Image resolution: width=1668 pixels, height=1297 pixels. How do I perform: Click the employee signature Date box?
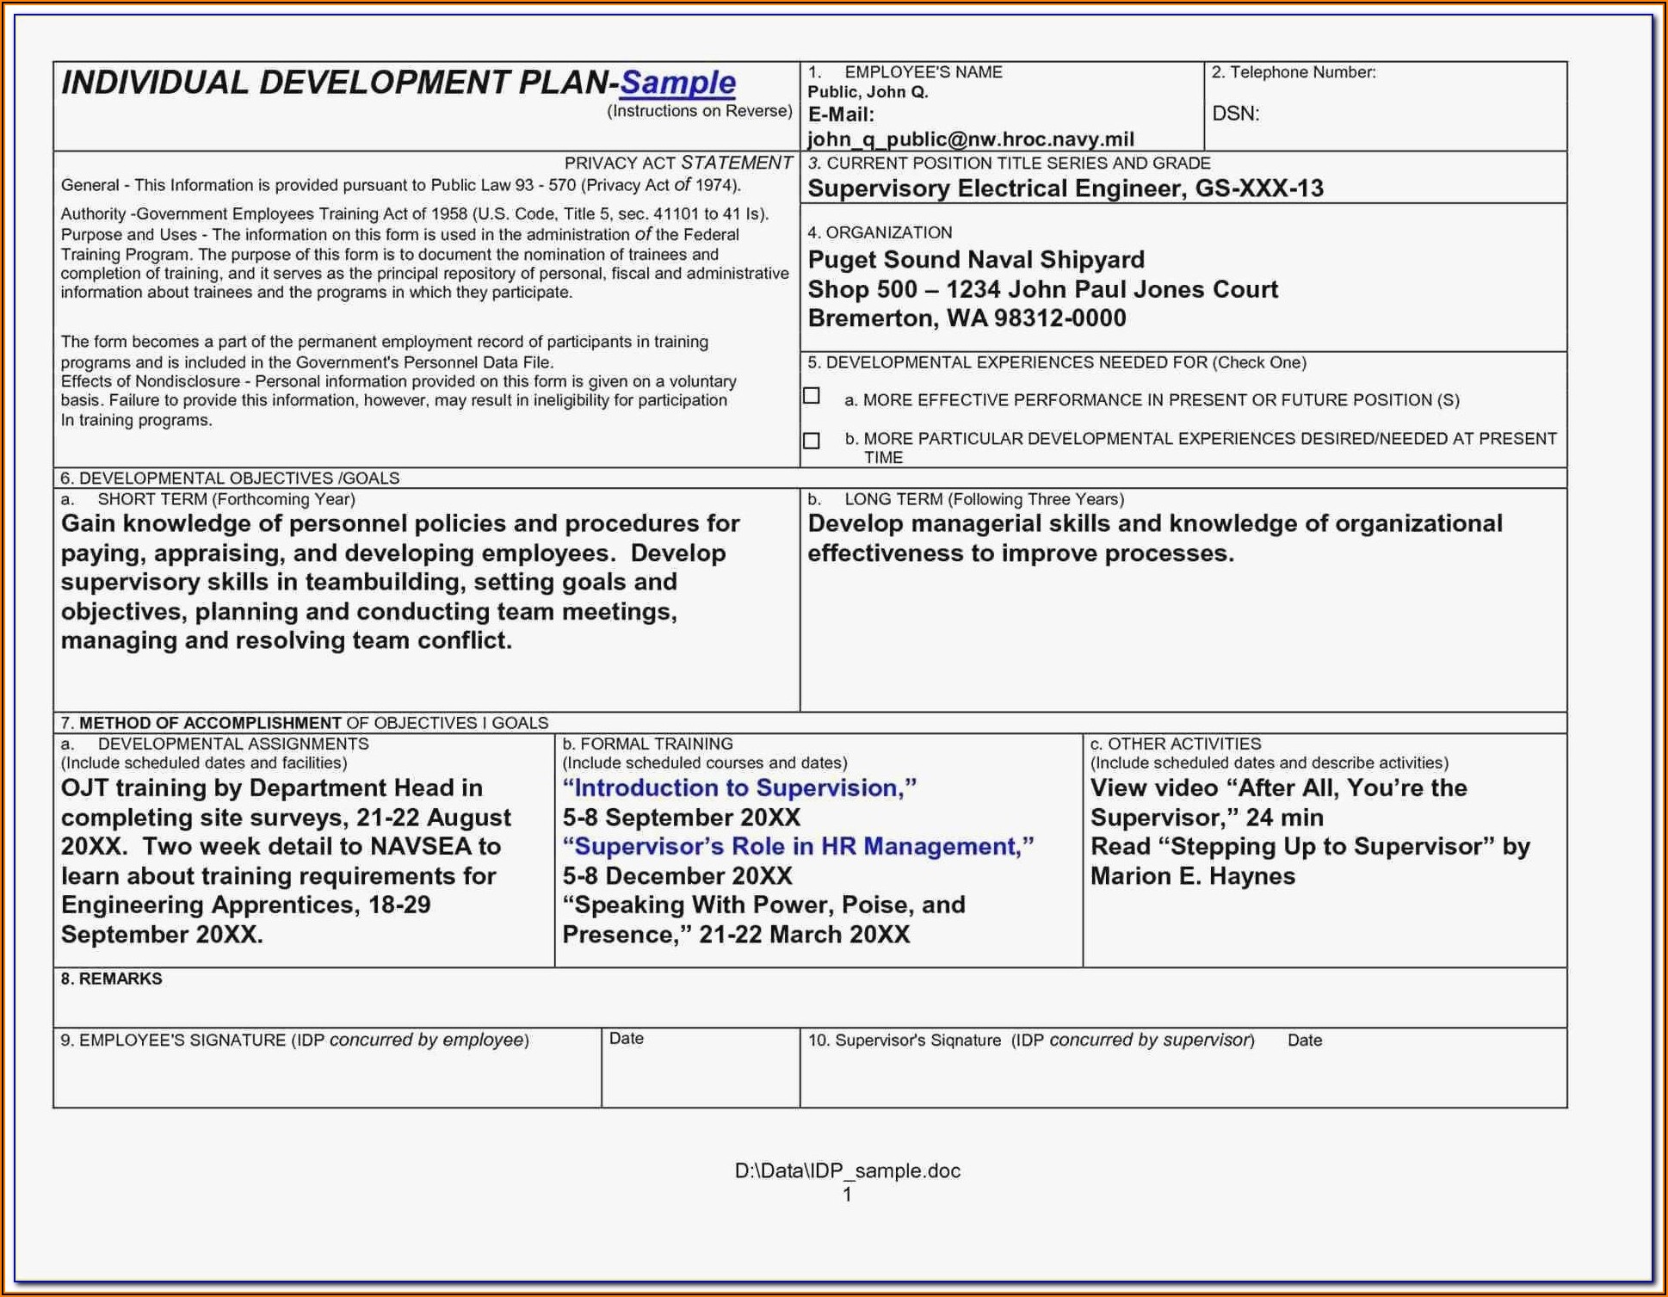tap(700, 1076)
